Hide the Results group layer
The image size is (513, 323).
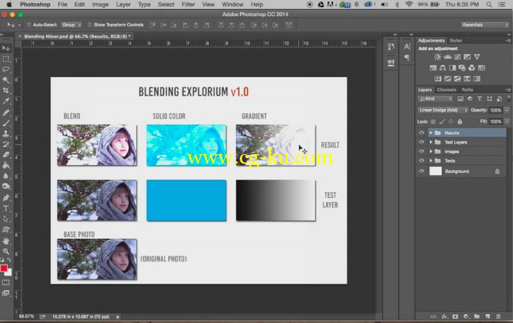click(x=421, y=133)
